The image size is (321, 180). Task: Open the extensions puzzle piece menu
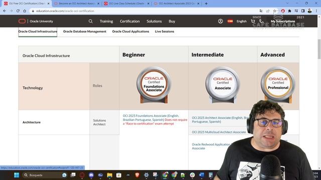[x=289, y=11]
